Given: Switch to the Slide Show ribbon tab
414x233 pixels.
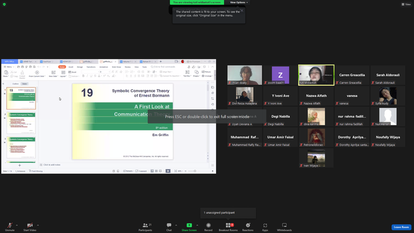Looking at the screenshot, I should (x=116, y=67).
